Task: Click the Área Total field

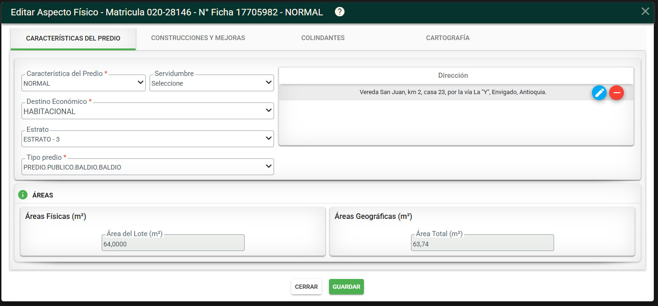Action: (x=482, y=243)
